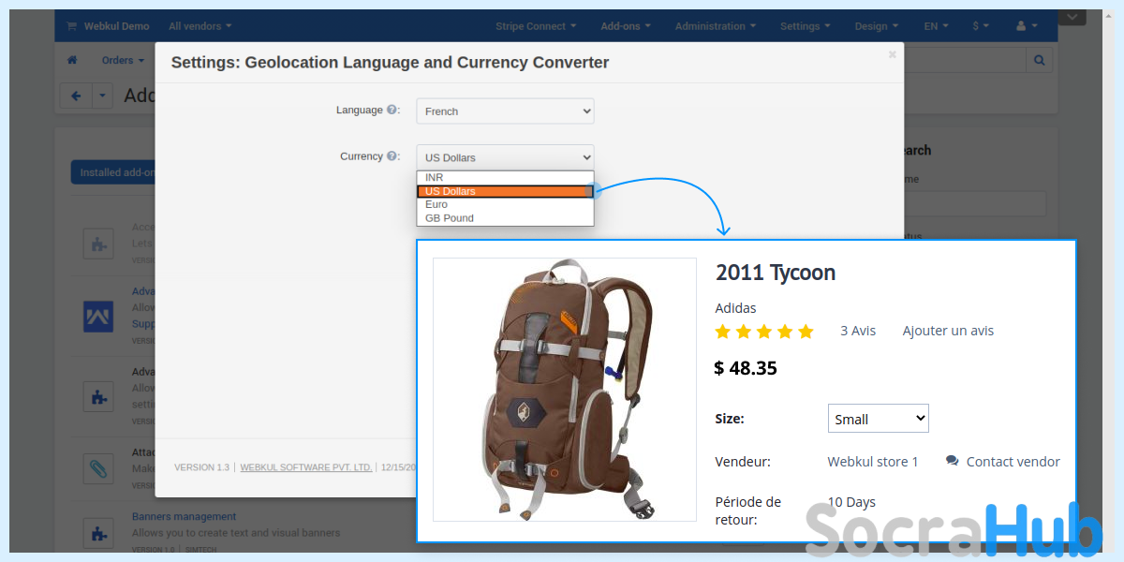This screenshot has height=562, width=1124.
Task: Open the Add-ons top menu
Action: coord(627,26)
